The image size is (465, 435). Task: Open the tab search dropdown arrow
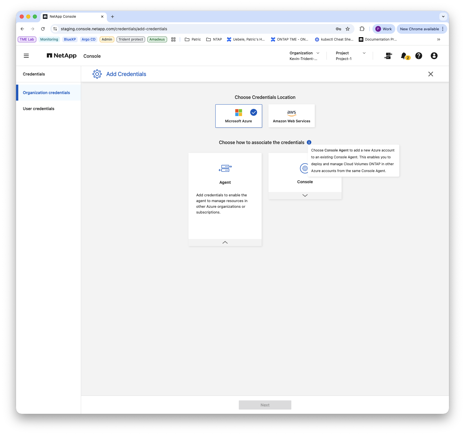pos(443,17)
